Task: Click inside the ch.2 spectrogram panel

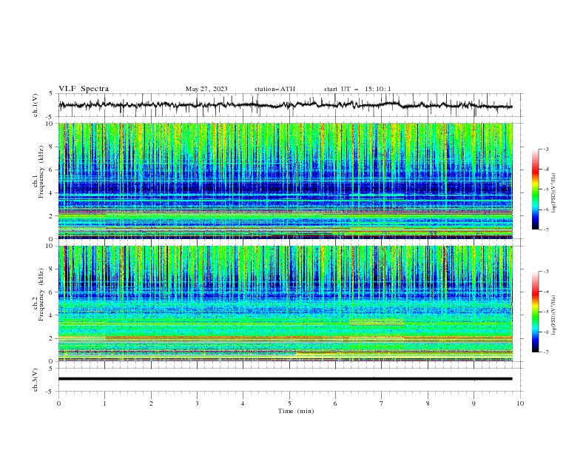Action: click(286, 303)
